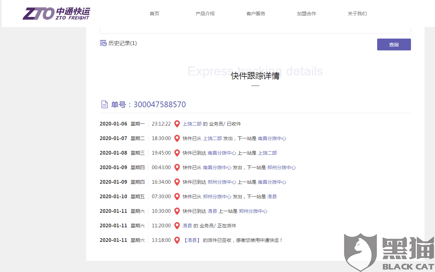
Task: Open the 首页 navigation item
Action: point(154,14)
